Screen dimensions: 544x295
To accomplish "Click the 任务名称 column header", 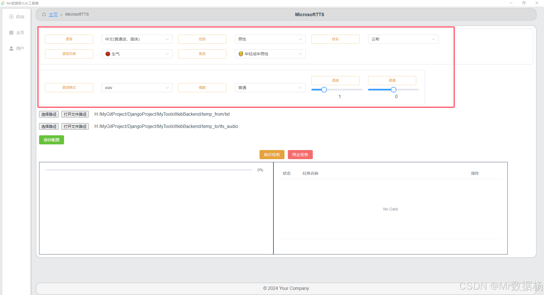I will (x=311, y=173).
